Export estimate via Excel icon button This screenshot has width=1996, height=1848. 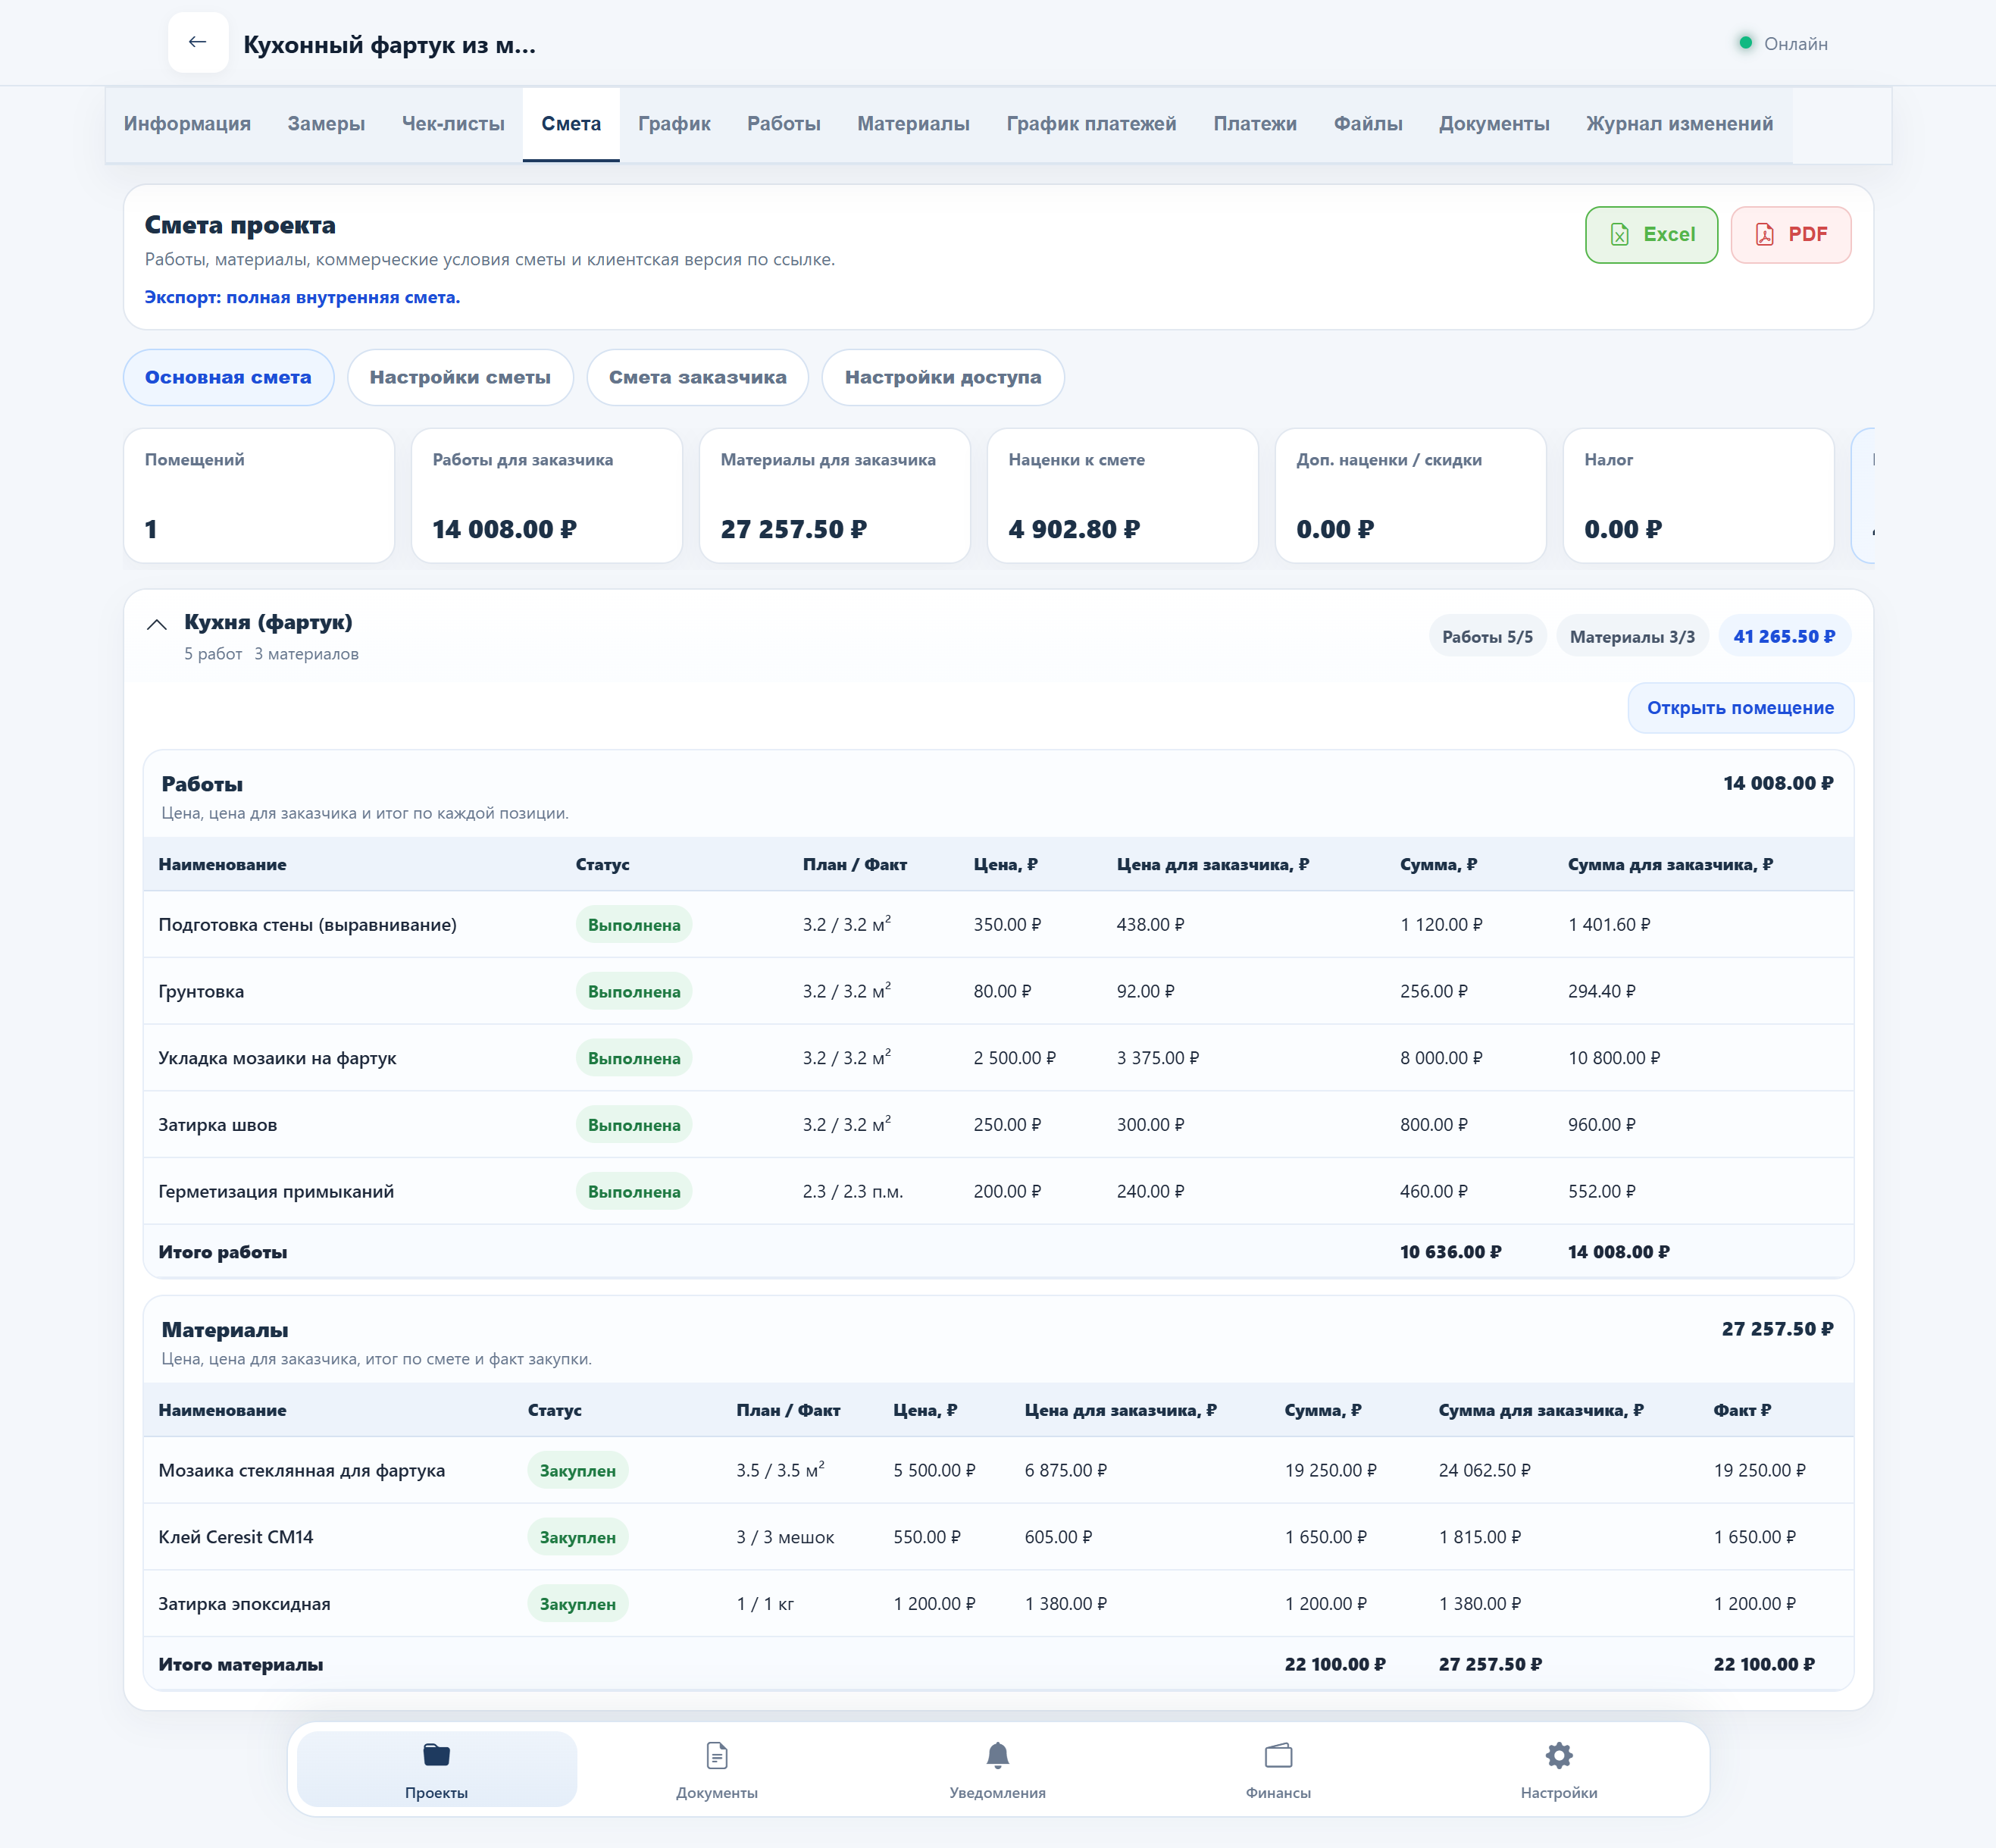point(1650,234)
